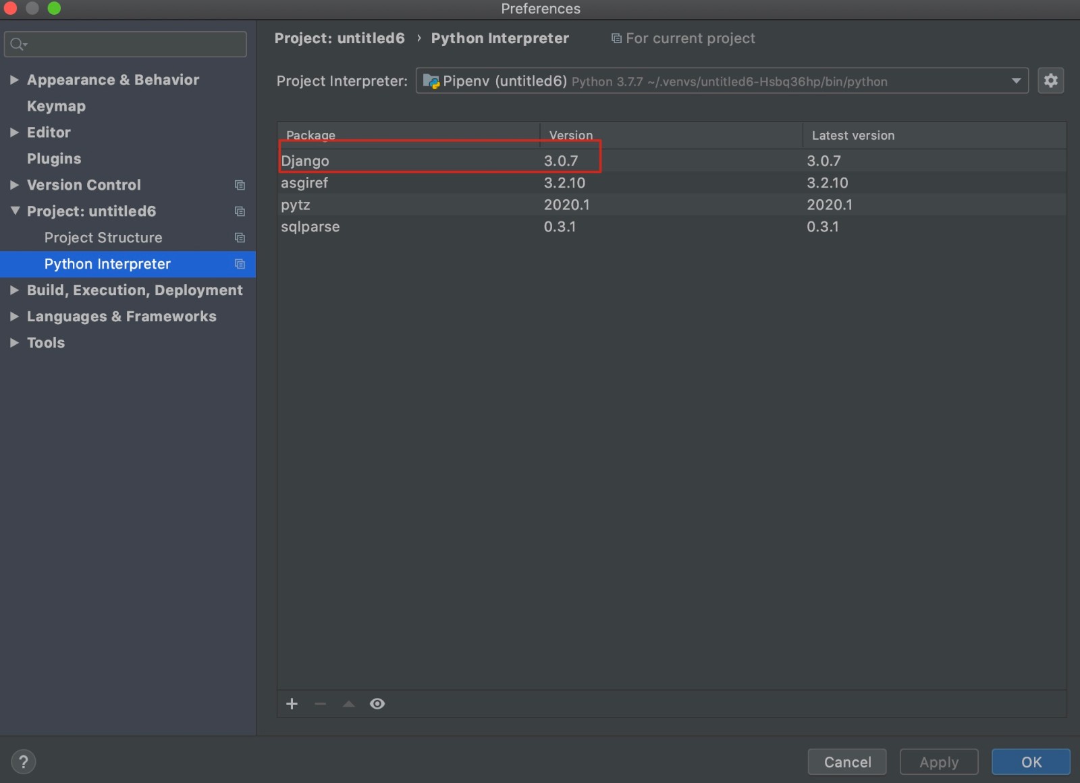Expand Build, Execution, Deployment section
This screenshot has width=1080, height=783.
(x=14, y=290)
